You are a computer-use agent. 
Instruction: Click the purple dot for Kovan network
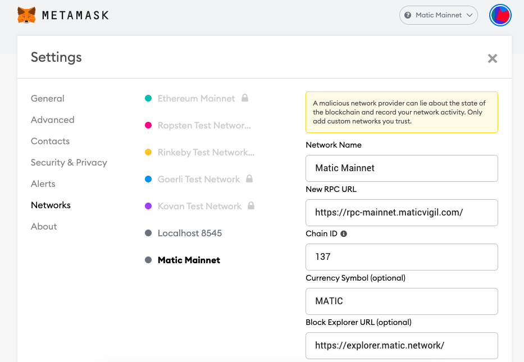click(x=148, y=206)
